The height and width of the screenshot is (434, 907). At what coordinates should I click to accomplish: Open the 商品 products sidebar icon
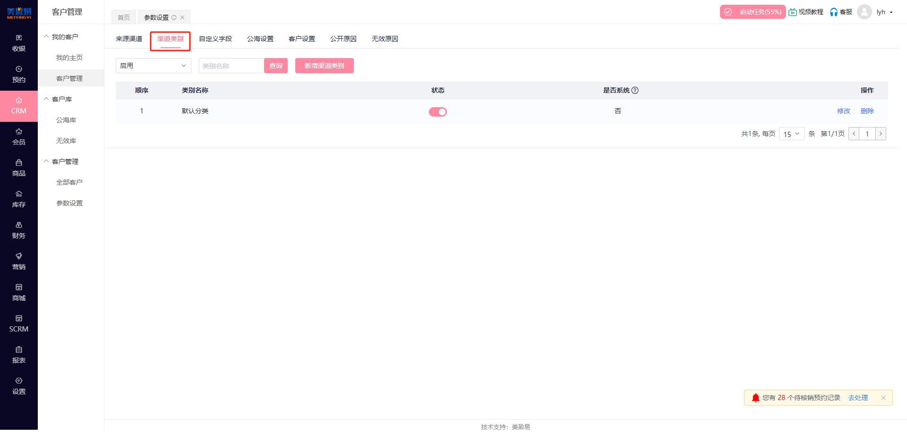18,168
